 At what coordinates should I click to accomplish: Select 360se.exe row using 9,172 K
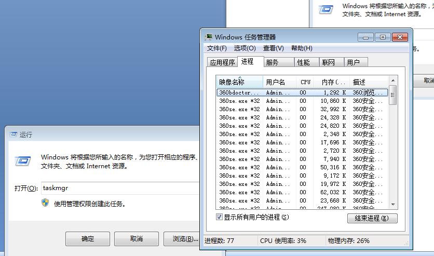click(x=302, y=176)
